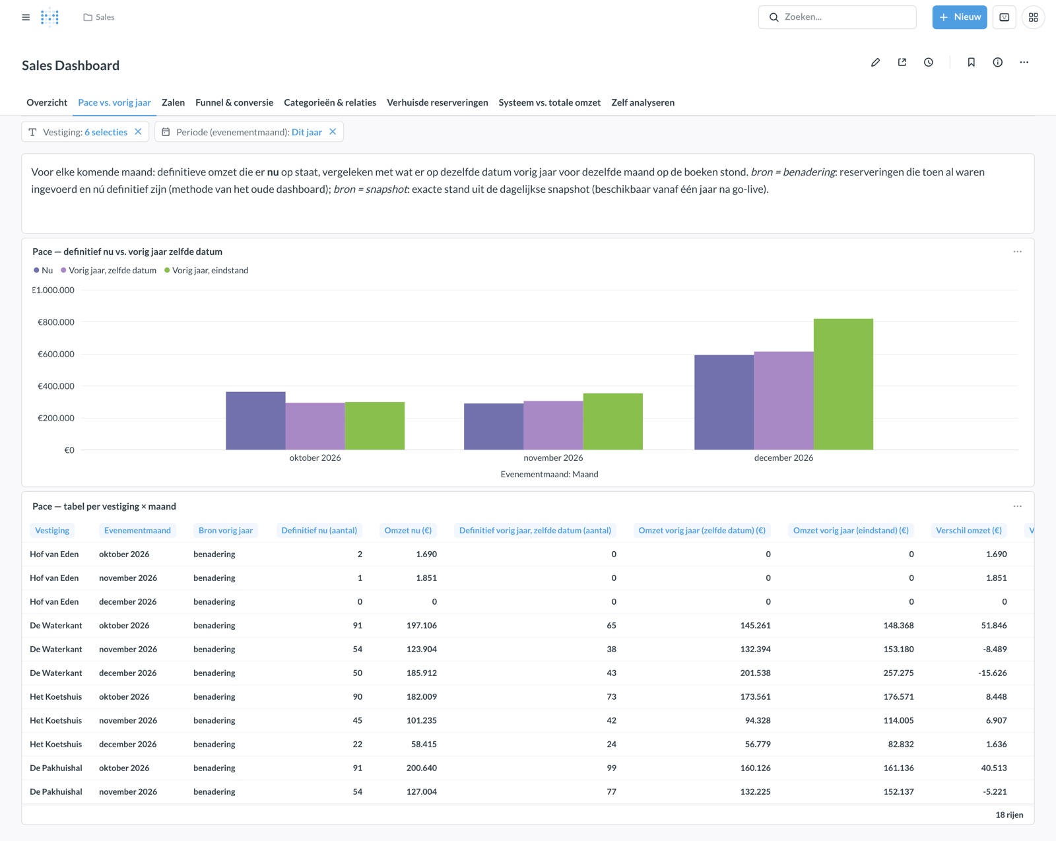
Task: Open Systeem vs. totale omzet tab
Action: tap(550, 102)
